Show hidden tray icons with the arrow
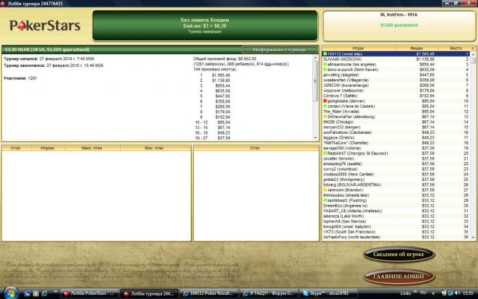 click(433, 294)
